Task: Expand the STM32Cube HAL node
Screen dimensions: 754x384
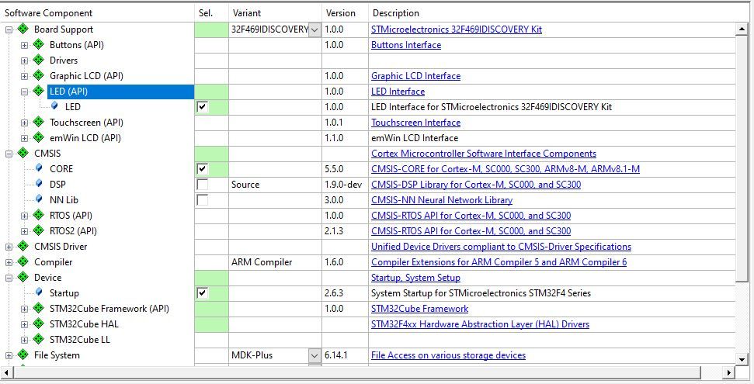Action: (x=24, y=324)
